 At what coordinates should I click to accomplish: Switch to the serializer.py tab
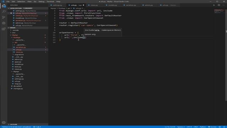tap(131, 5)
